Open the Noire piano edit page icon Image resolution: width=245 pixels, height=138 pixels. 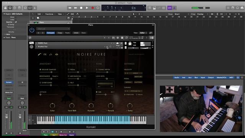39,54
